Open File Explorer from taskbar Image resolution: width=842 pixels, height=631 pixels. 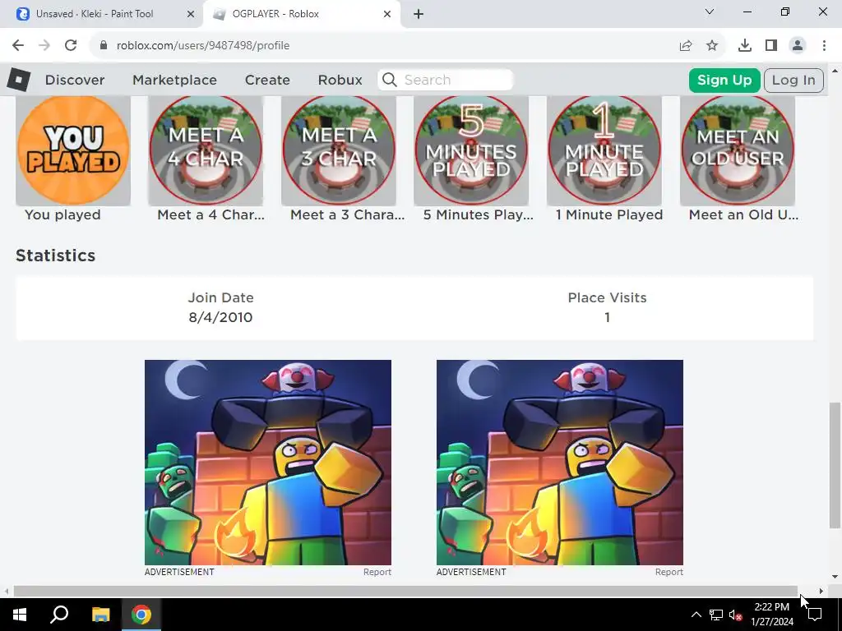point(100,615)
